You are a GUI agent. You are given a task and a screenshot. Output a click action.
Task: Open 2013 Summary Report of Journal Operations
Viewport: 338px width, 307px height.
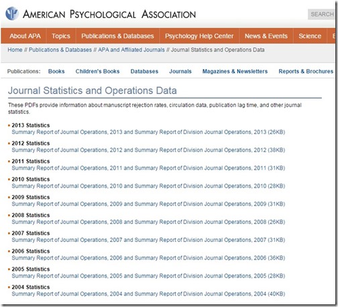[148, 132]
